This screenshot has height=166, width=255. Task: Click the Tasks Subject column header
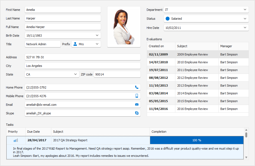click(x=100, y=132)
